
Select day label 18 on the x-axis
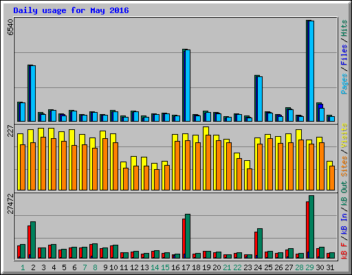click(x=196, y=267)
